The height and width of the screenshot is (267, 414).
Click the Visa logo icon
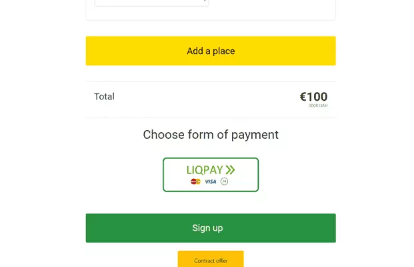211,181
